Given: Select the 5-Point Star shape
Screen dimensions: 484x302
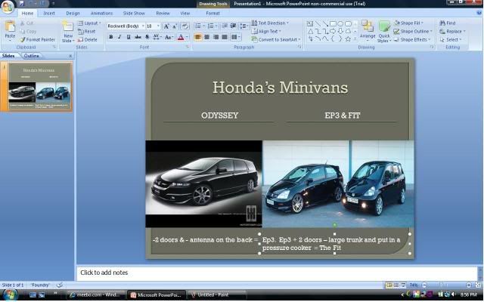Looking at the screenshot, I should coord(348,39).
